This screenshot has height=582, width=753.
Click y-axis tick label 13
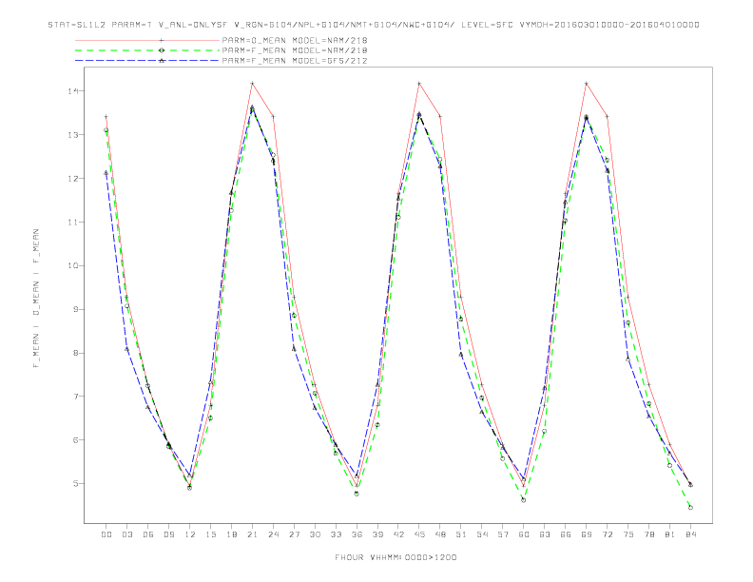pyautogui.click(x=73, y=135)
